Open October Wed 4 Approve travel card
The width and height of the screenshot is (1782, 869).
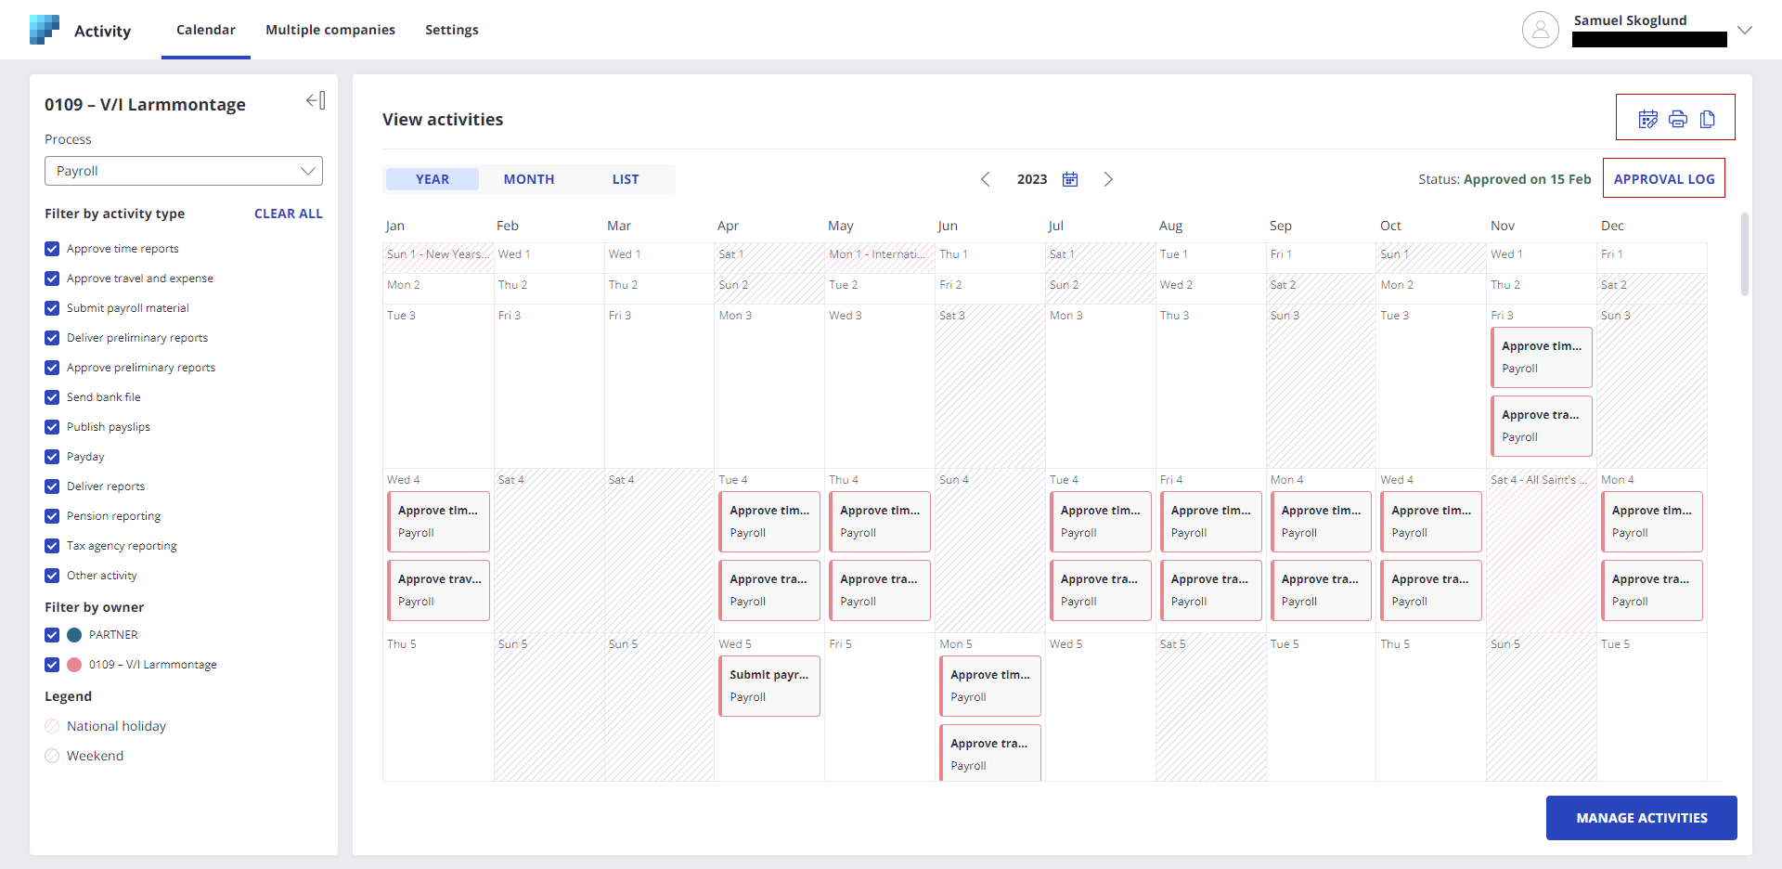(1431, 590)
